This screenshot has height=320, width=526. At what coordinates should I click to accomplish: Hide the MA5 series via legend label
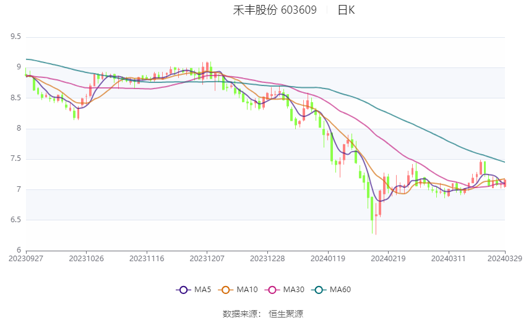pos(202,290)
